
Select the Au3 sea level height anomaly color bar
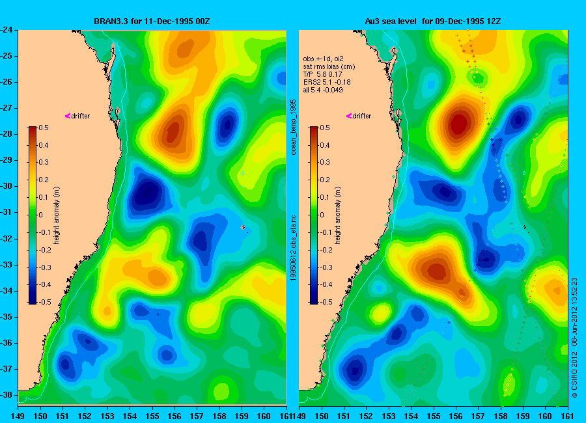314,215
